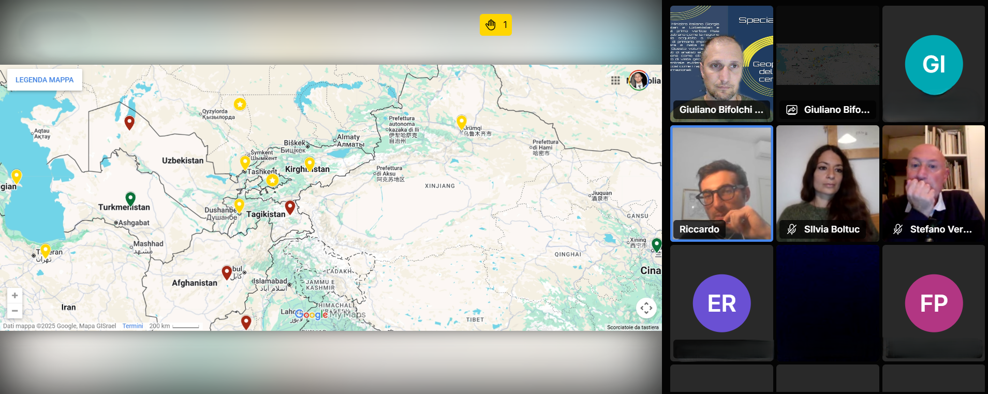Select red pin at Kabul

(227, 273)
